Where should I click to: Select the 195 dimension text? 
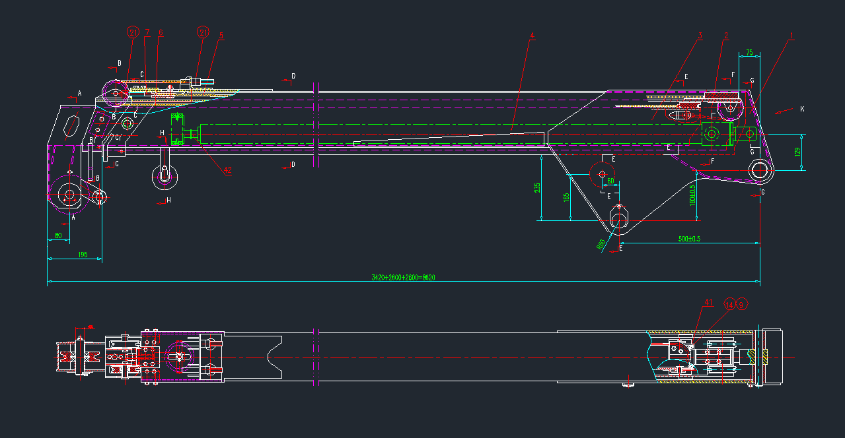(83, 254)
